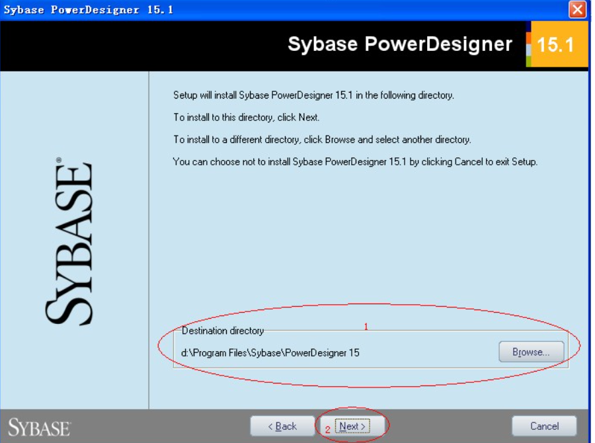Click the 'To install to a different directory' line
The width and height of the screenshot is (595, 443).
322,140
